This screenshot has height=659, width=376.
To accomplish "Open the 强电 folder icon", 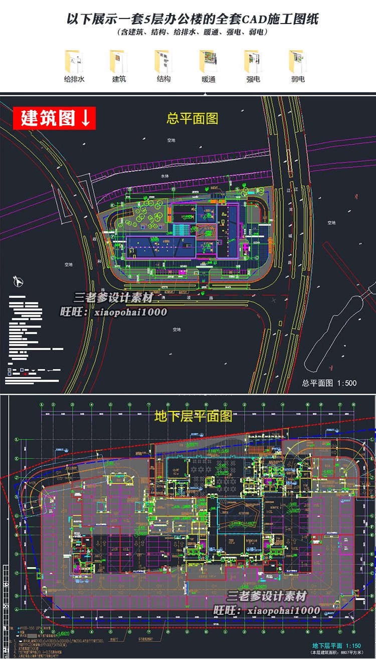I will 253,61.
